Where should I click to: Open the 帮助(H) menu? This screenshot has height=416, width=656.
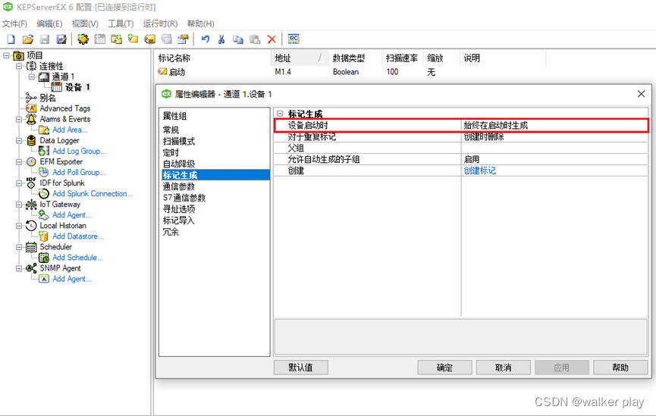[201, 23]
